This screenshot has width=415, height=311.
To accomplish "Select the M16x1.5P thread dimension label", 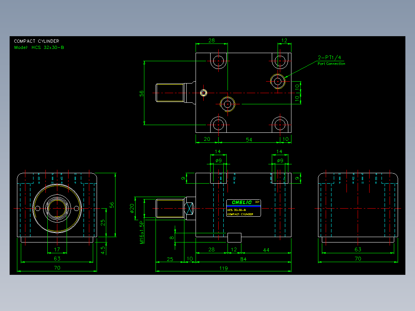I will tap(142, 232).
